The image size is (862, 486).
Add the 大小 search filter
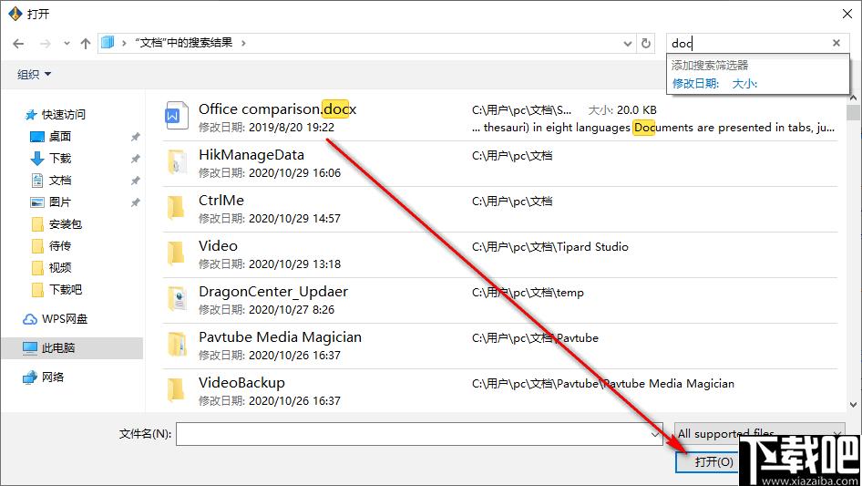click(744, 84)
